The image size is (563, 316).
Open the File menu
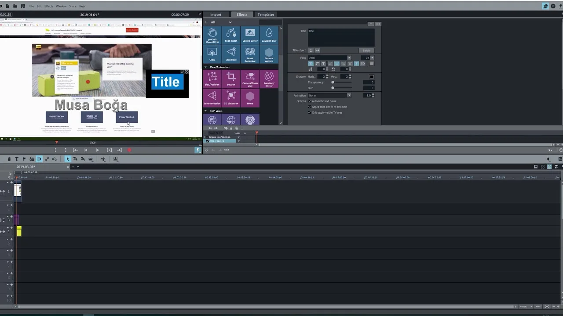coord(32,6)
